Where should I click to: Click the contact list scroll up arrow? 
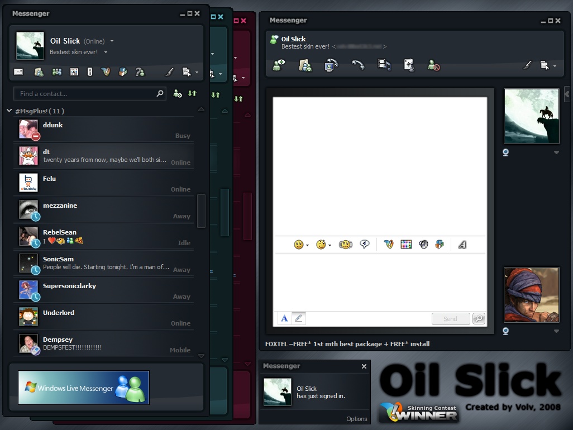[201, 109]
